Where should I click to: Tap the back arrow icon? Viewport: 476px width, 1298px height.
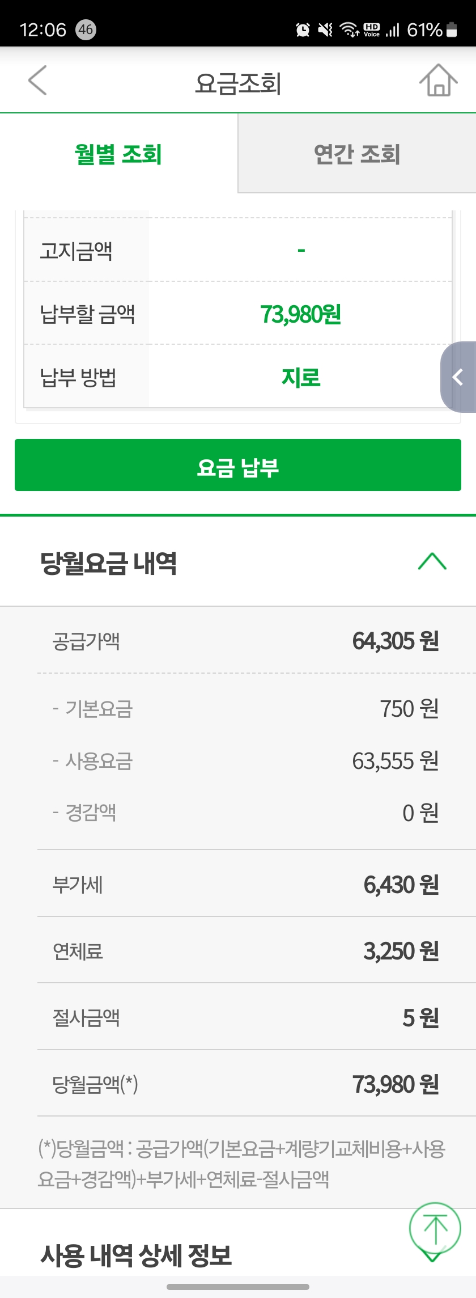[x=37, y=80]
